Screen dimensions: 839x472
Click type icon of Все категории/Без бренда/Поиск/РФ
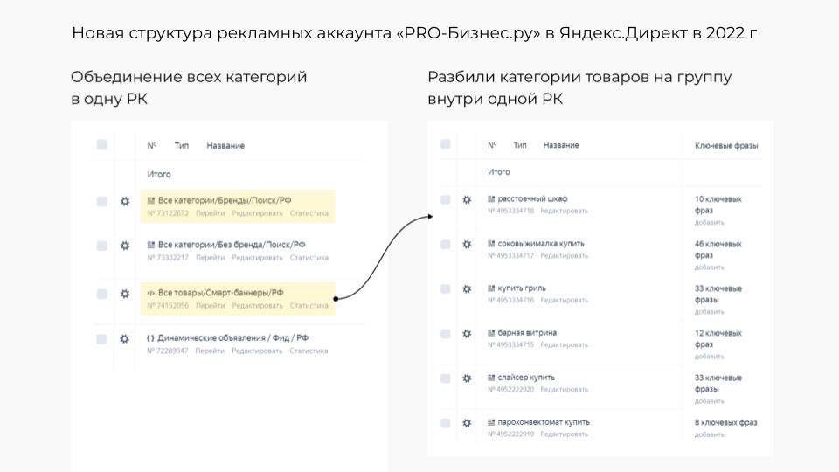(x=151, y=245)
